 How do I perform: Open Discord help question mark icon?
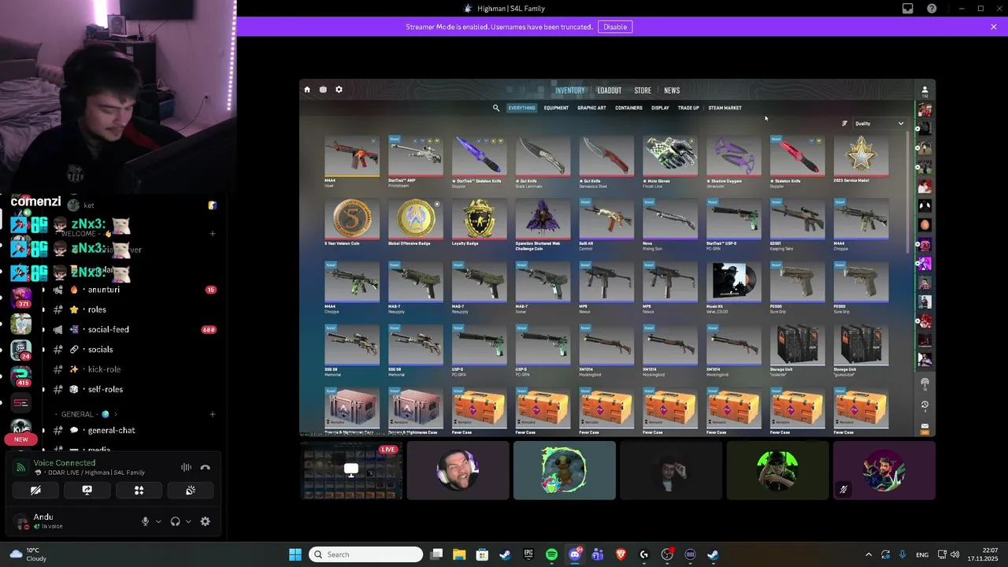[x=932, y=9]
